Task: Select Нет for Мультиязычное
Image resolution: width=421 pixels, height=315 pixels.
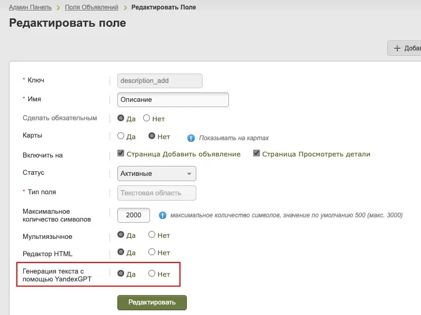Action: click(152, 235)
